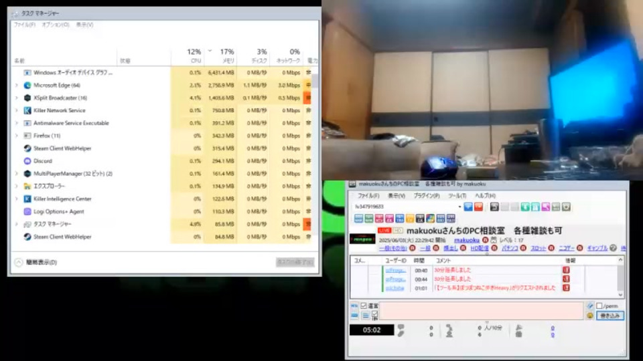Expand the MultiPlayerManager (32 ビット) group
This screenshot has width=643, height=361.
pos(16,174)
